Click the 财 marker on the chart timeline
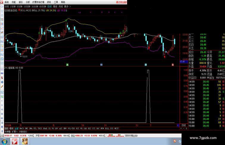225x145 pixels. 101,65
